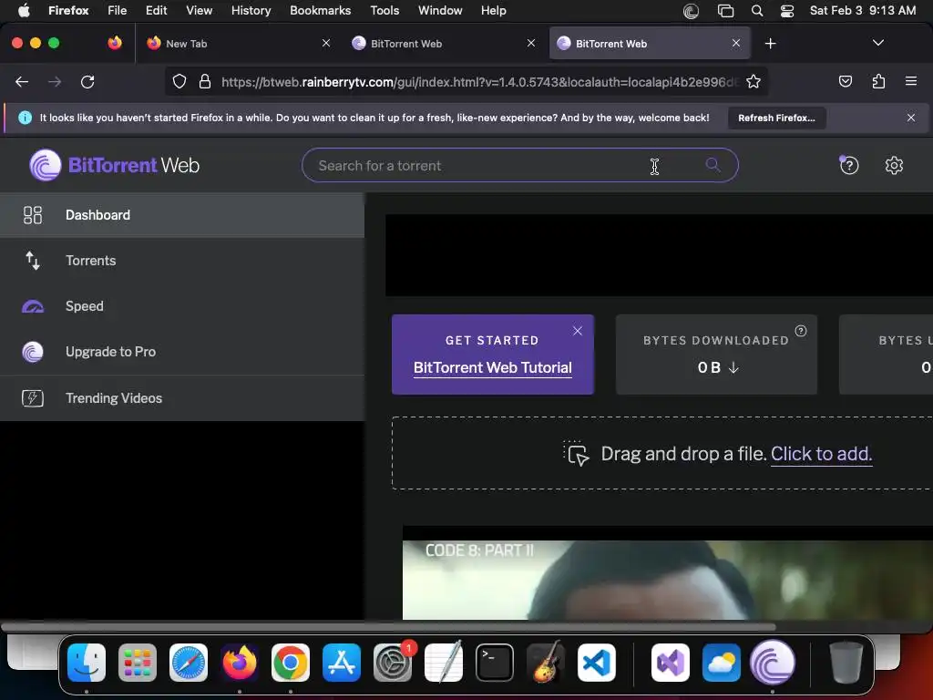This screenshot has width=933, height=700.
Task: Click the horizontal scrollbar at window bottom
Action: tap(388, 627)
